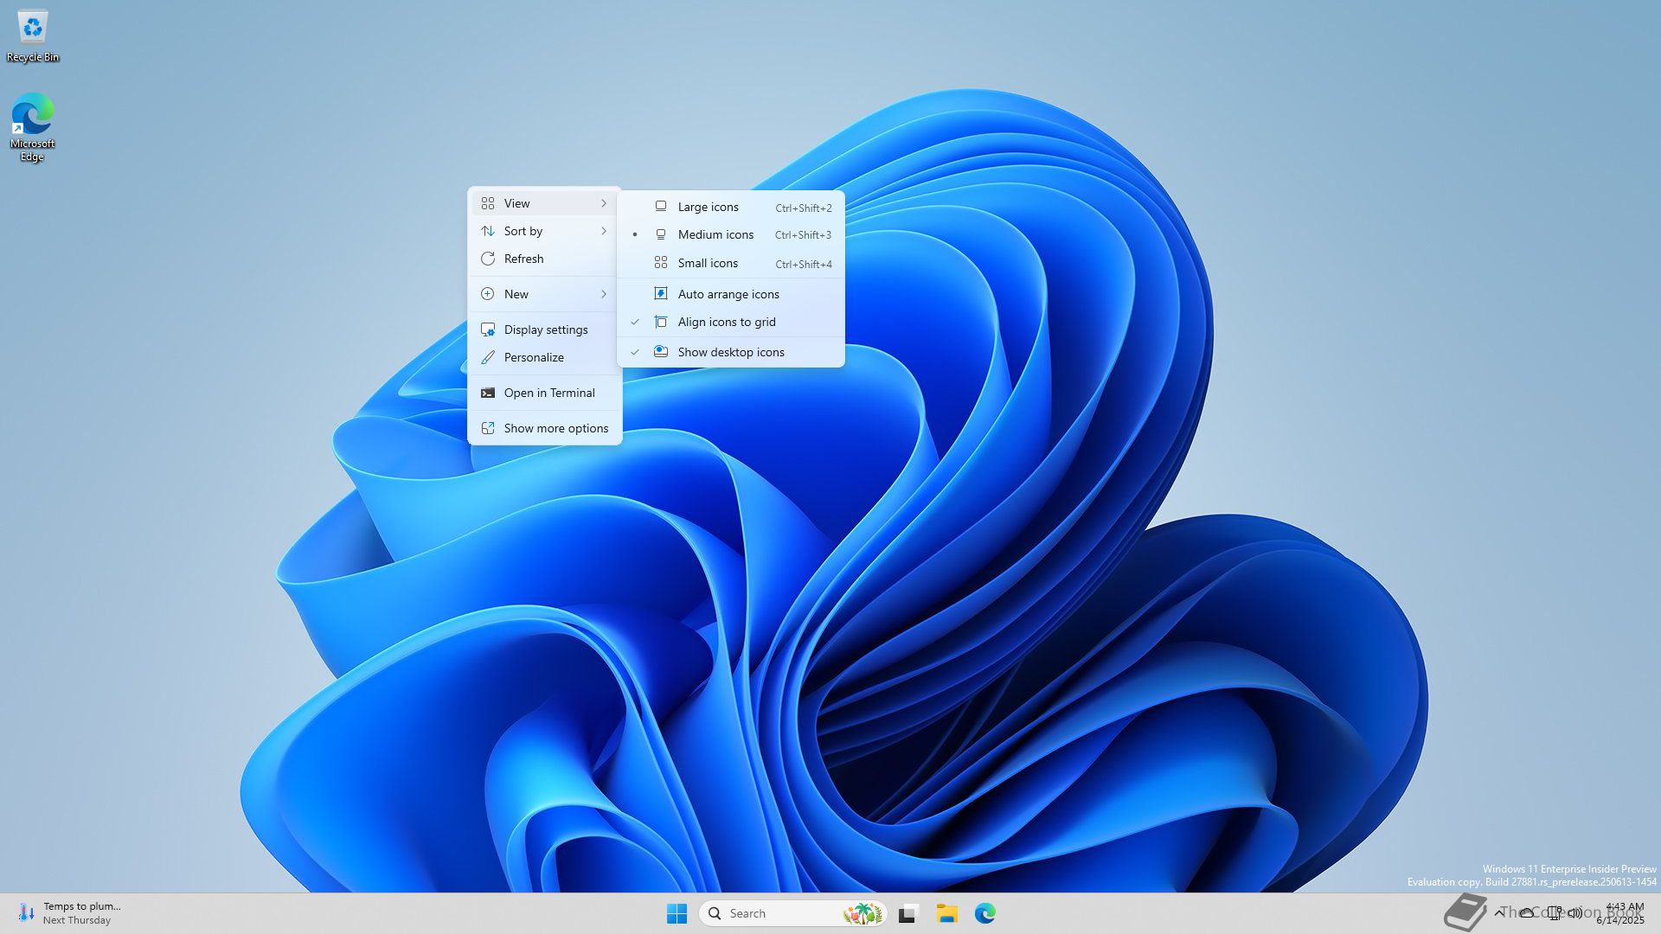Click Refresh in the context menu
Viewport: 1661px width, 934px height.
click(x=523, y=259)
